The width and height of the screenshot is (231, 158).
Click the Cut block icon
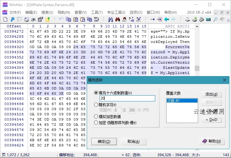pos(75,19)
